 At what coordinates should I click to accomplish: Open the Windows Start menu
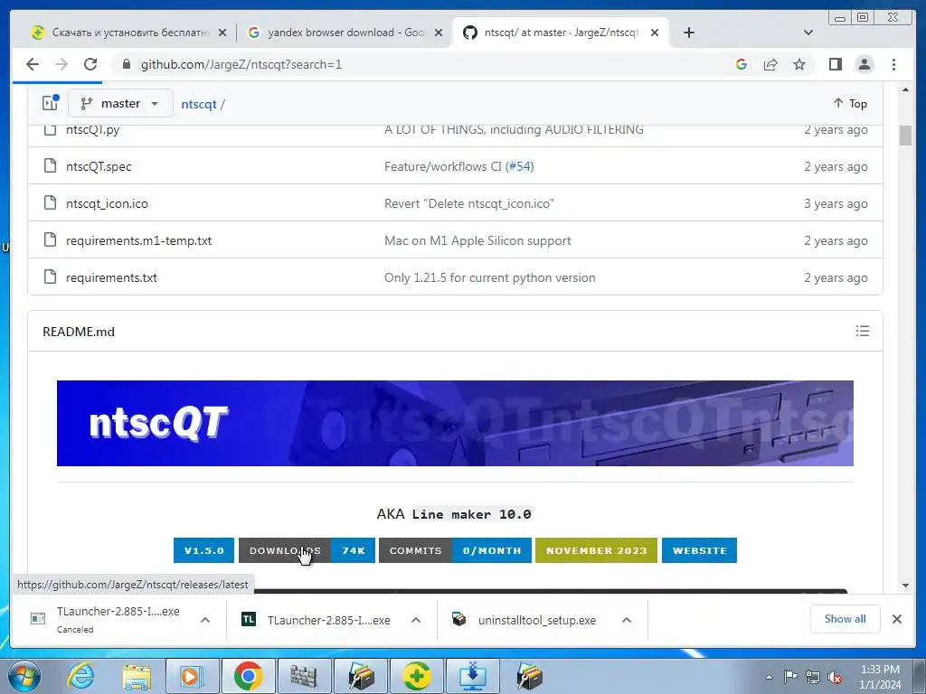[24, 676]
